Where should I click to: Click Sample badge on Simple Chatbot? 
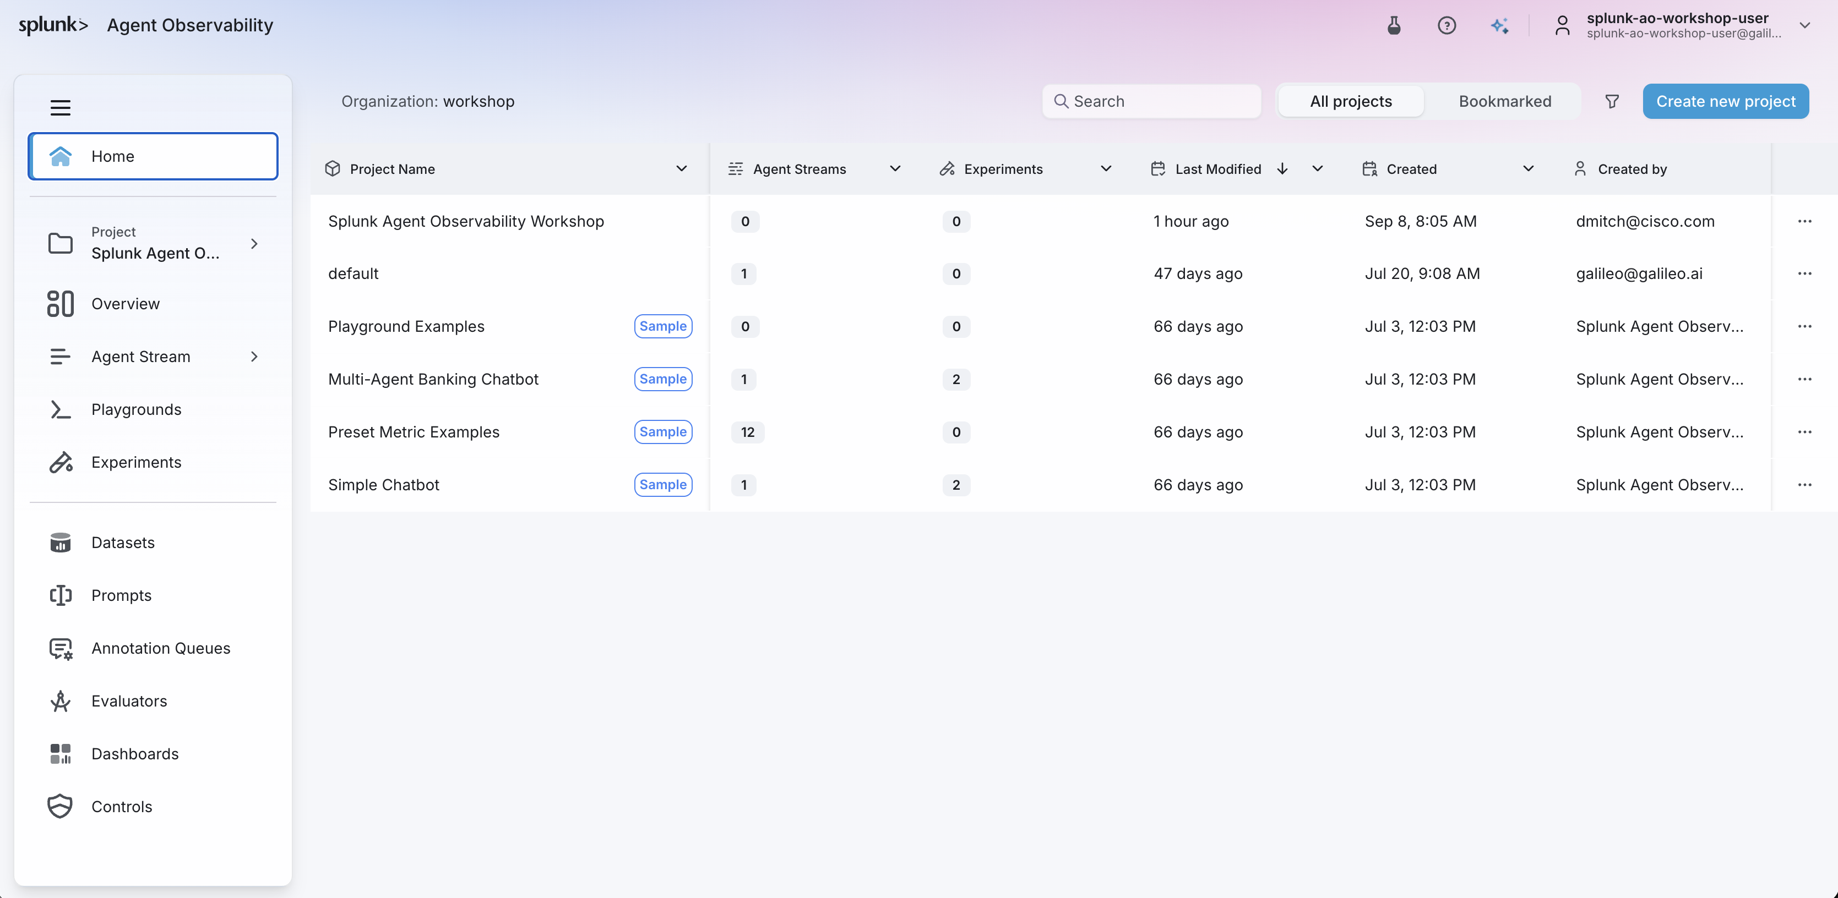[x=663, y=485]
